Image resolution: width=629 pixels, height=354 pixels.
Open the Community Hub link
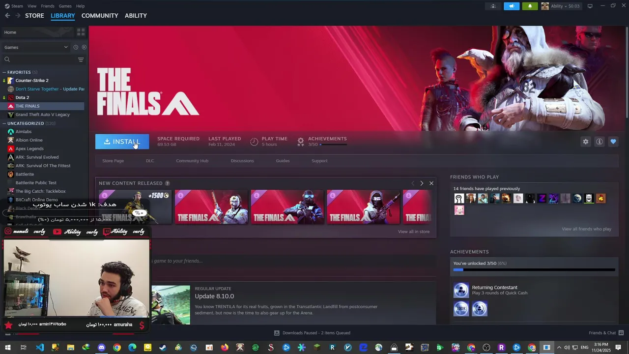(192, 161)
